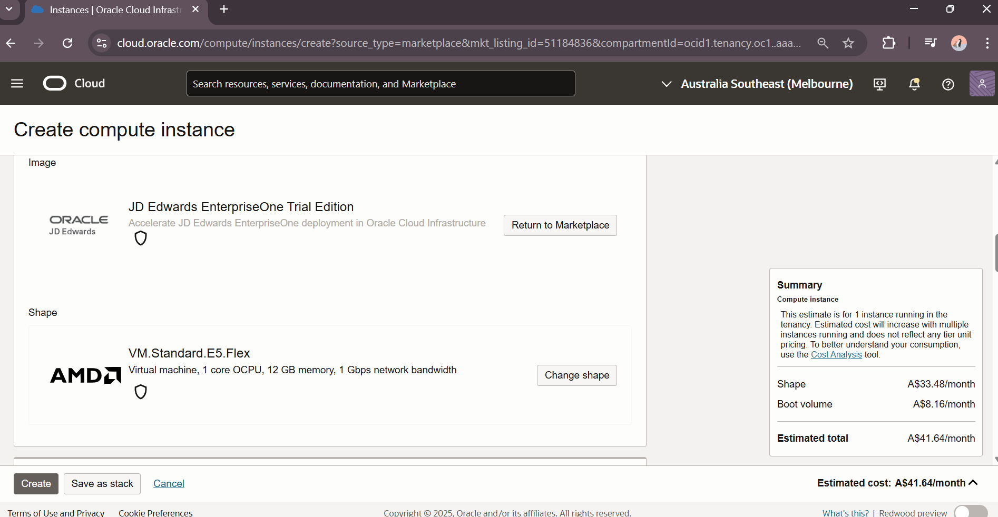This screenshot has width=998, height=517.
Task: Open a new browser tab
Action: pyautogui.click(x=224, y=9)
